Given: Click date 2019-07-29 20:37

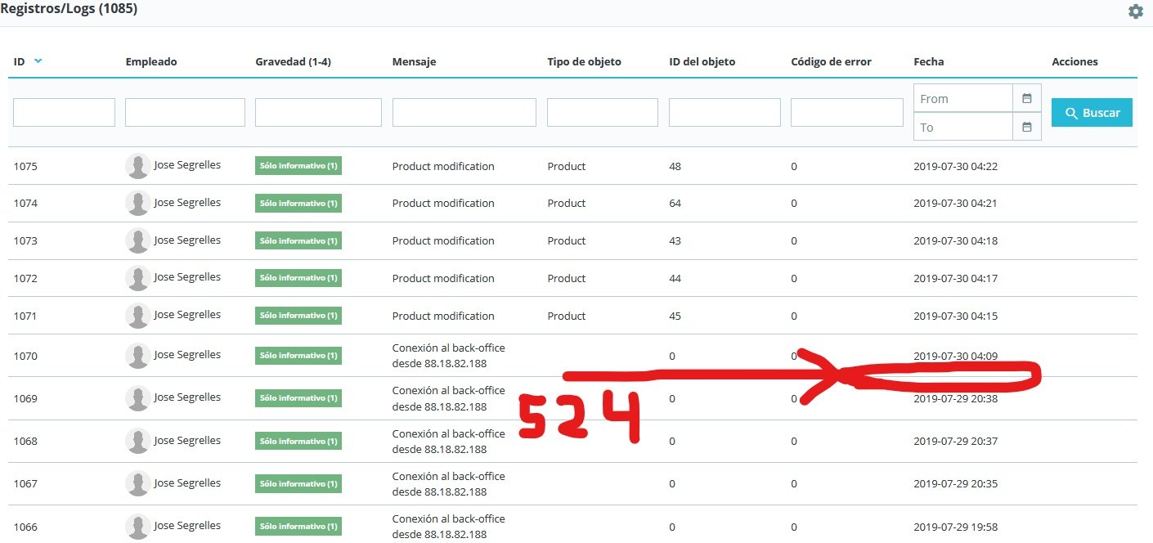Looking at the screenshot, I should tap(955, 441).
